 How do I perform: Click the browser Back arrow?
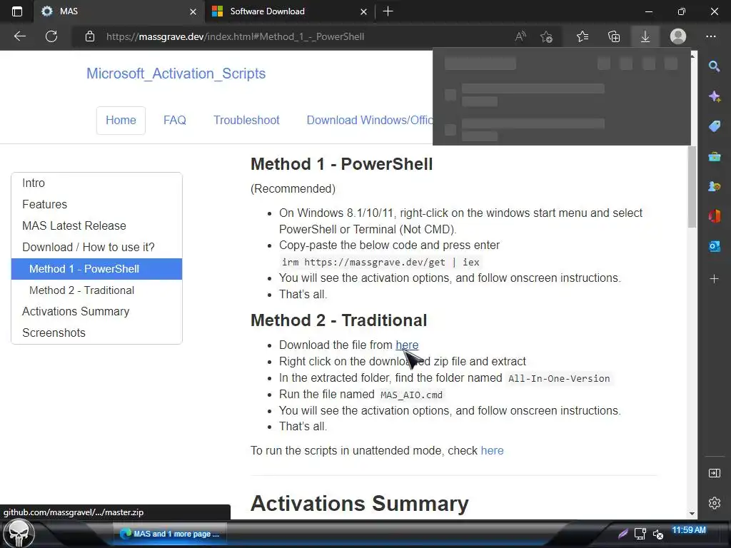coord(19,36)
